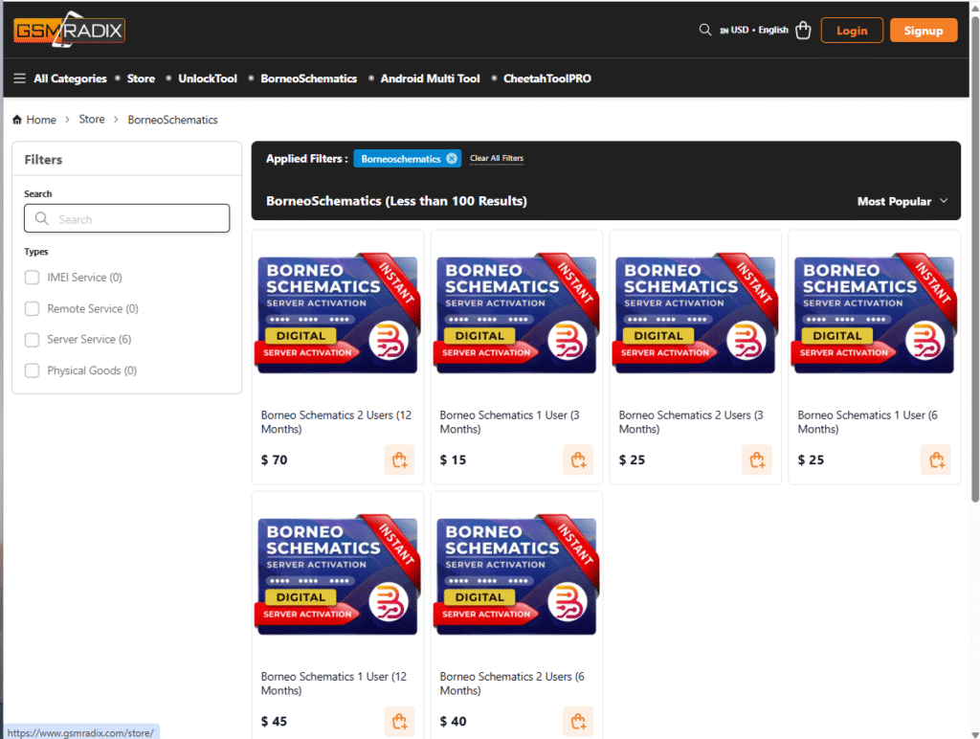Check the Remote Service filter
The image size is (980, 739).
click(32, 308)
